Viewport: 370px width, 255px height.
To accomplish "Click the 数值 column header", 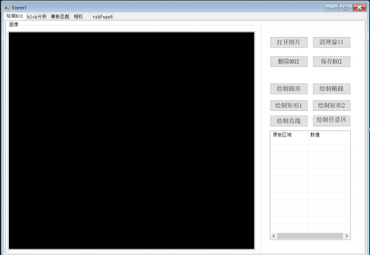I will (329, 135).
